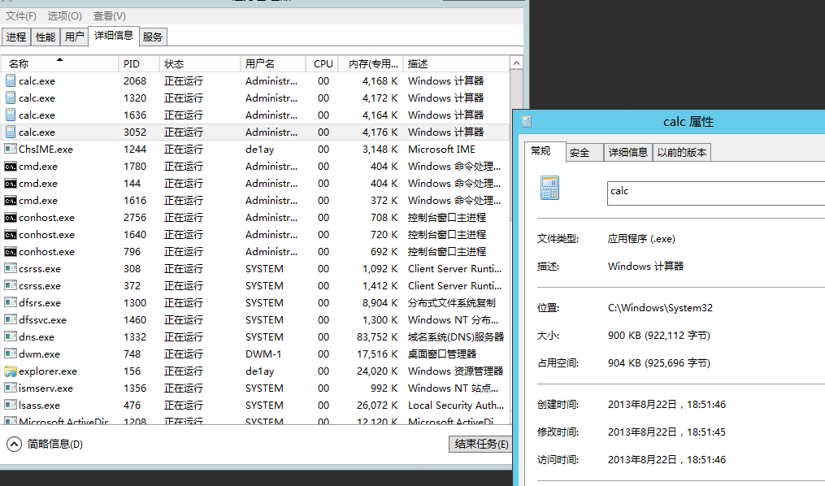Viewport: 825px width, 486px height.
Task: Click the dwm.exe process icon
Action: point(10,354)
